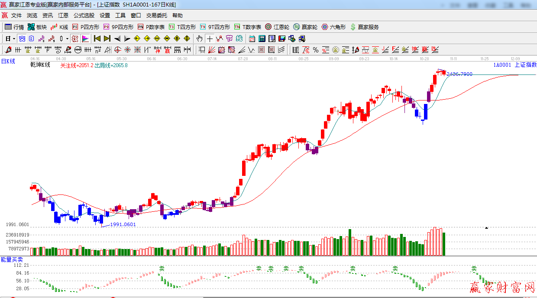
Task: Select the hand pan tool
Action: click(199, 39)
